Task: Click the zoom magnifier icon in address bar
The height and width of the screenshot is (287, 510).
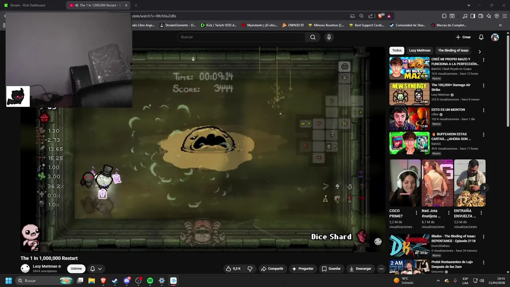Action: (361, 16)
